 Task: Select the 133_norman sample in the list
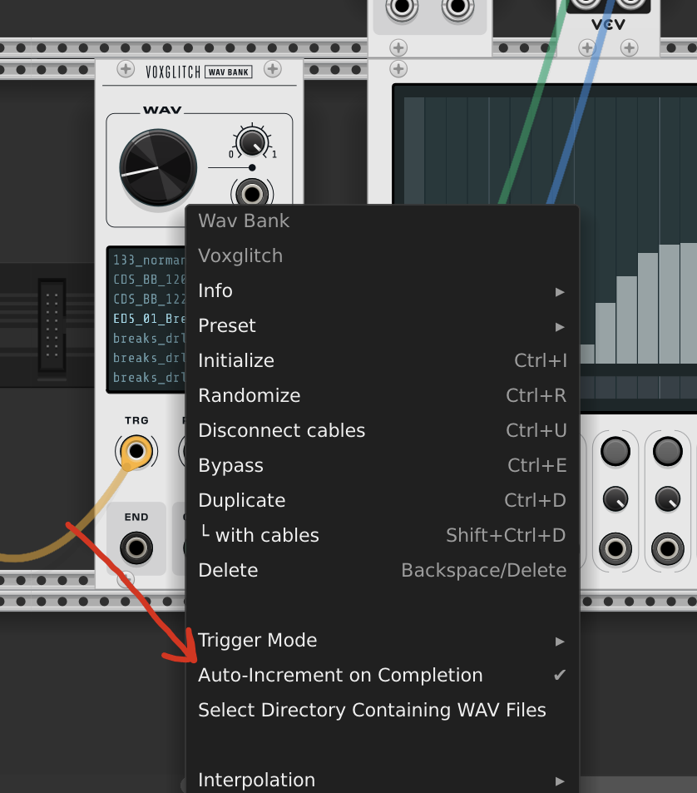[x=148, y=260]
